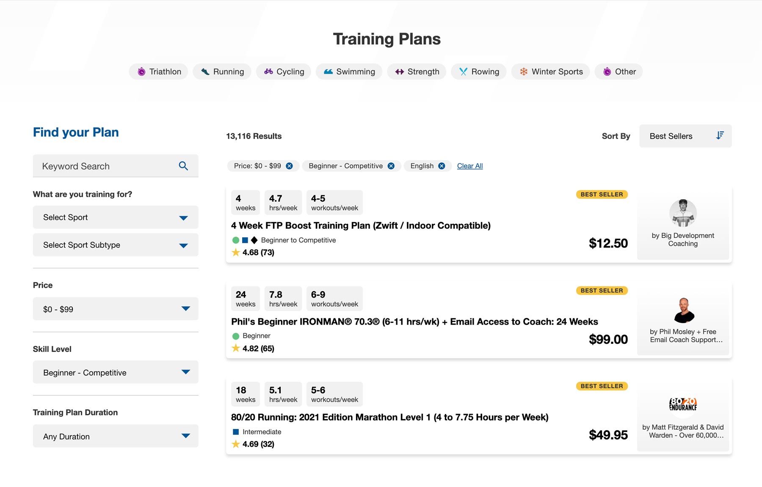
Task: Click the sort order icon beside Best Sellers
Action: coord(720,136)
